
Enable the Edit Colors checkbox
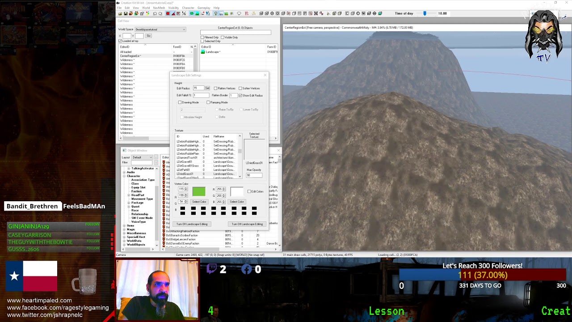coord(249,191)
